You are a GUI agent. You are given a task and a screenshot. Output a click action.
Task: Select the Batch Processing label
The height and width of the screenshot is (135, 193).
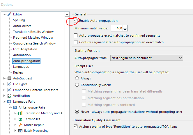coord(36,131)
